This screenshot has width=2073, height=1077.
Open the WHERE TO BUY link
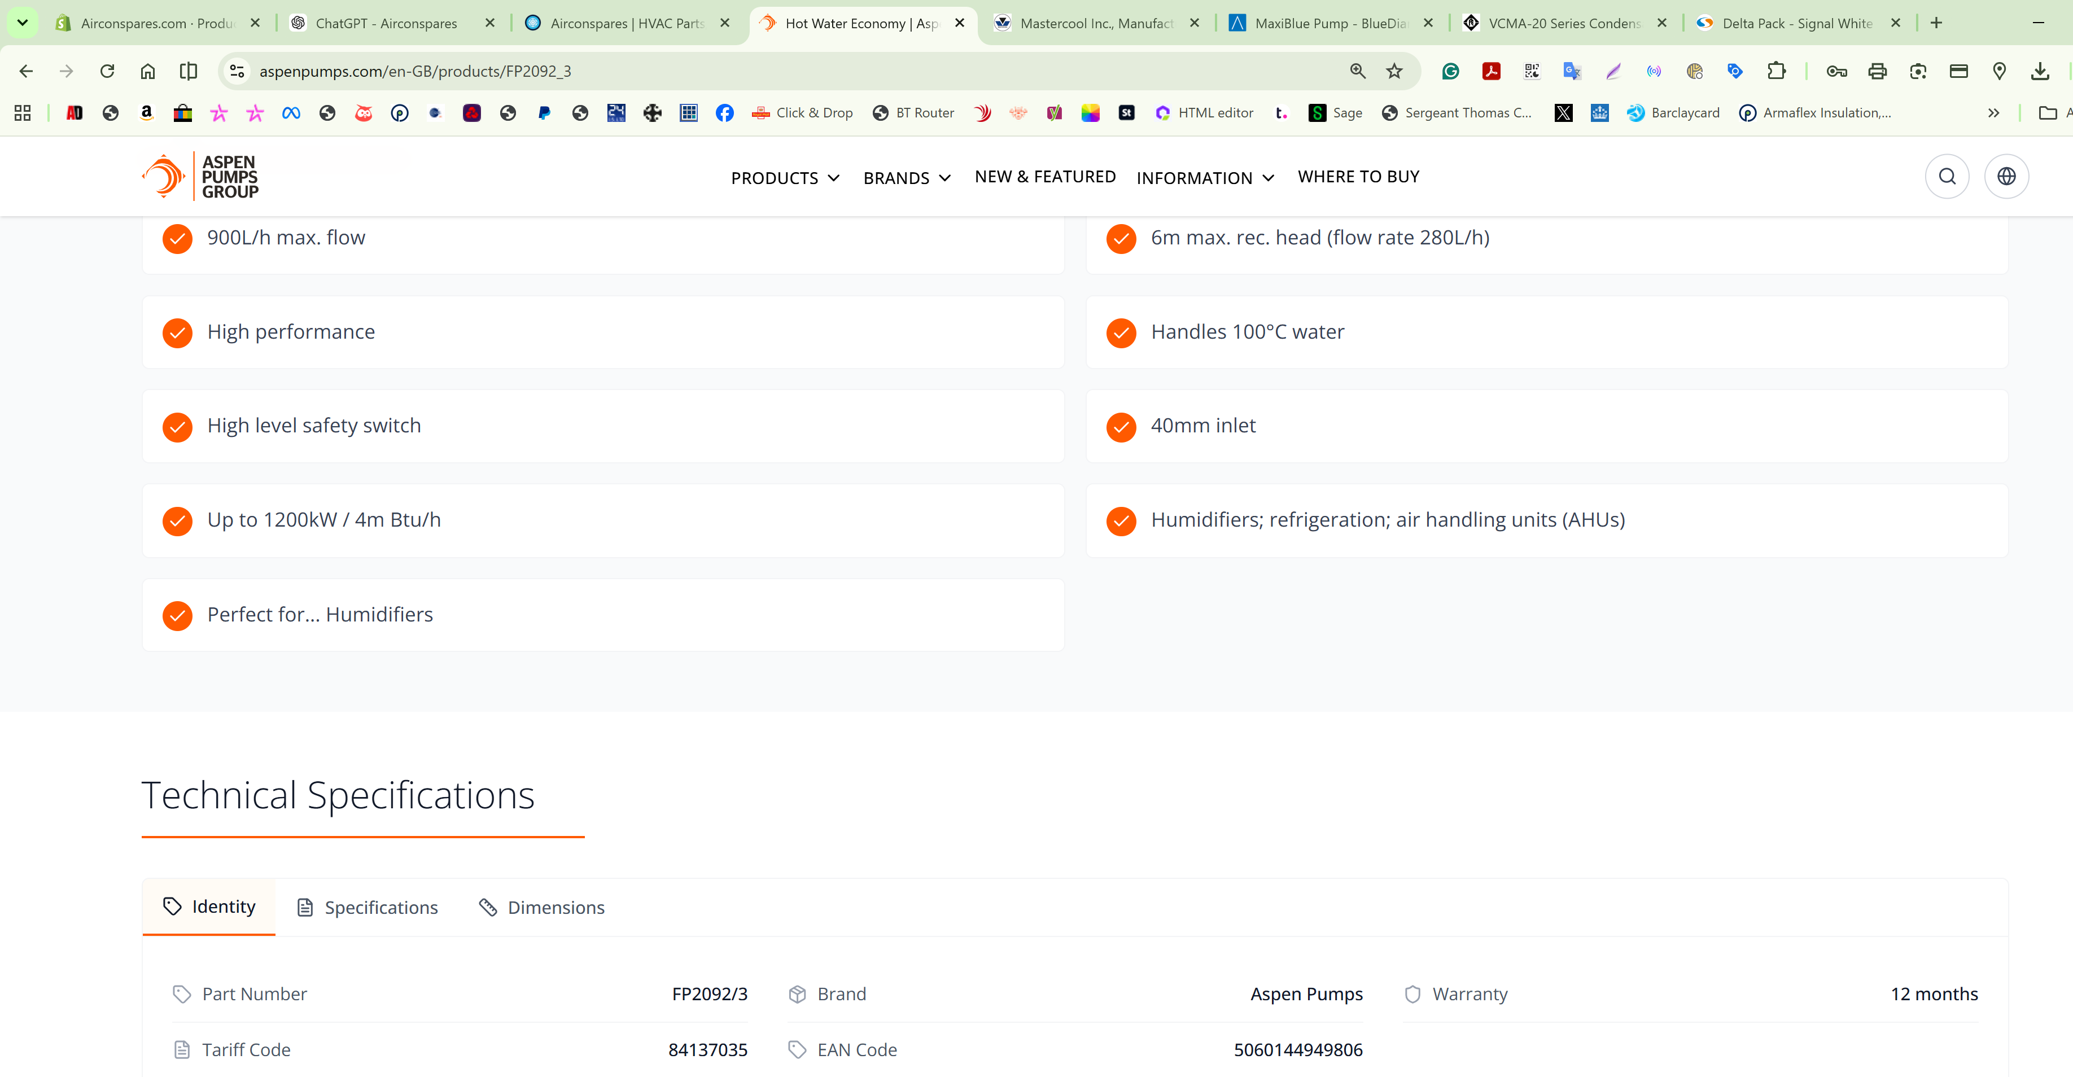click(x=1358, y=177)
